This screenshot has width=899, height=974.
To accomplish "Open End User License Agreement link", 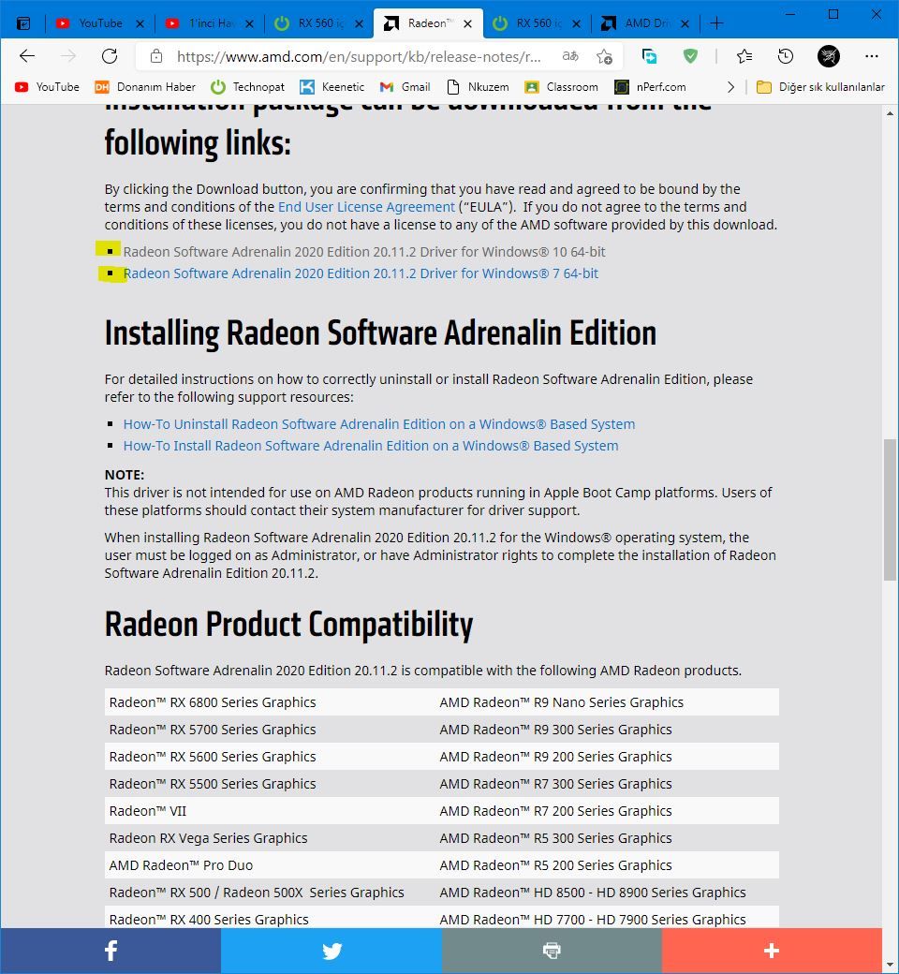I will pos(366,207).
